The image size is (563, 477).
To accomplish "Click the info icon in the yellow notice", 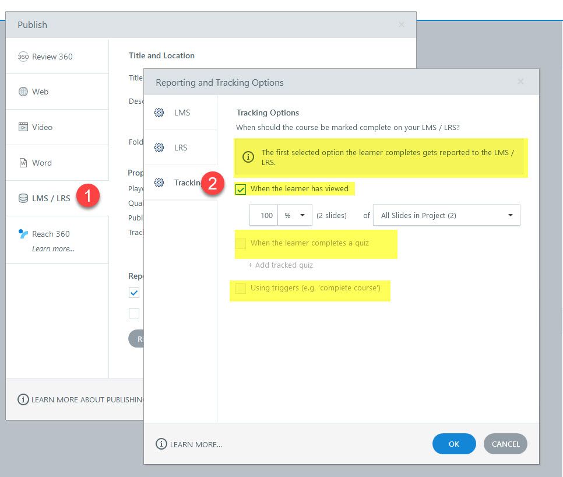I will point(248,157).
